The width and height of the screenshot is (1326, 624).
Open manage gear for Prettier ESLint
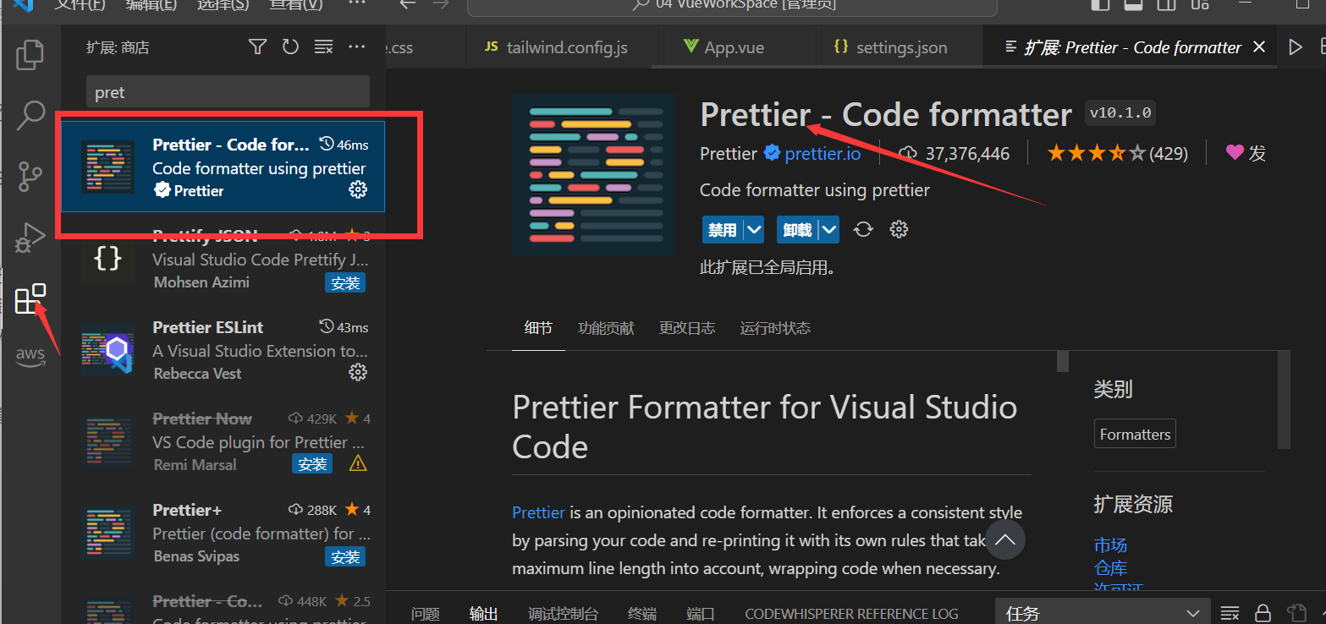pyautogui.click(x=358, y=372)
